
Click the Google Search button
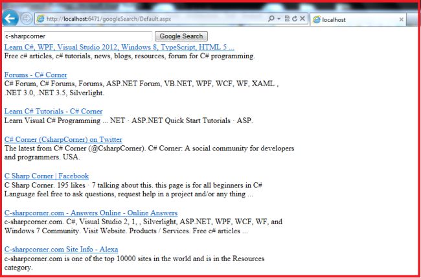[181, 36]
